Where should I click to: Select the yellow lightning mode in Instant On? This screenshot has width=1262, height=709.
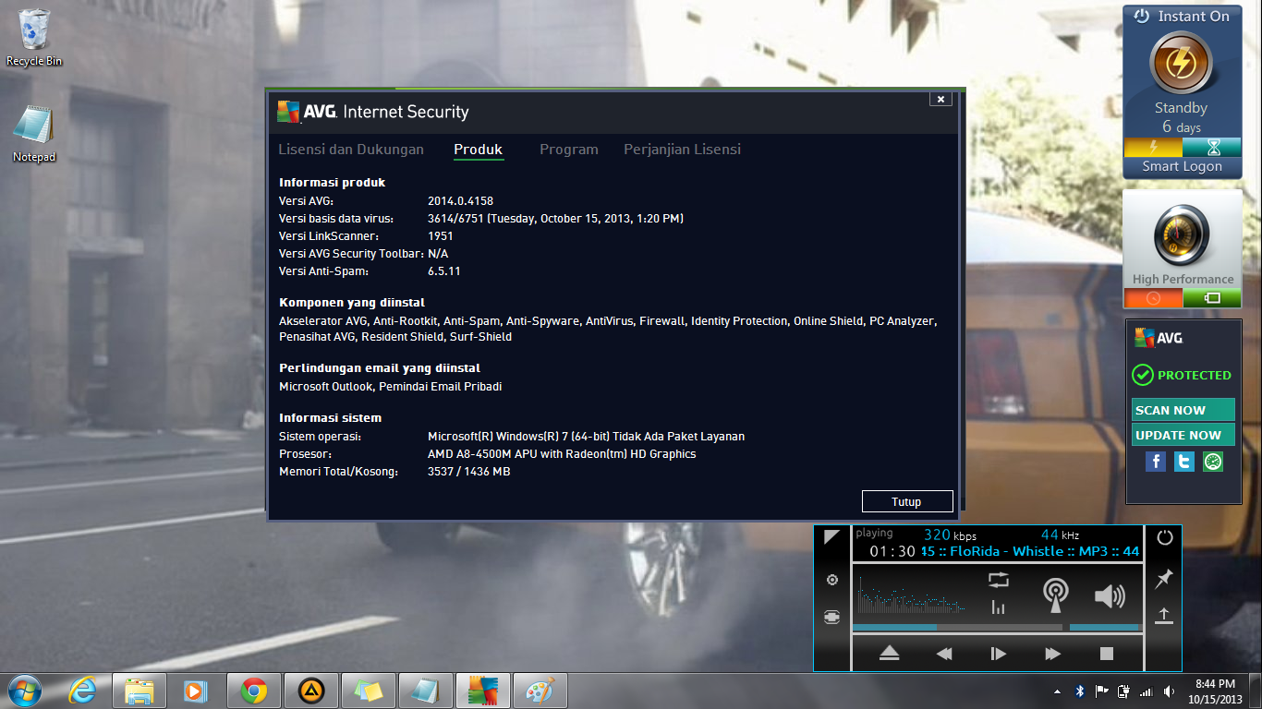1152,148
